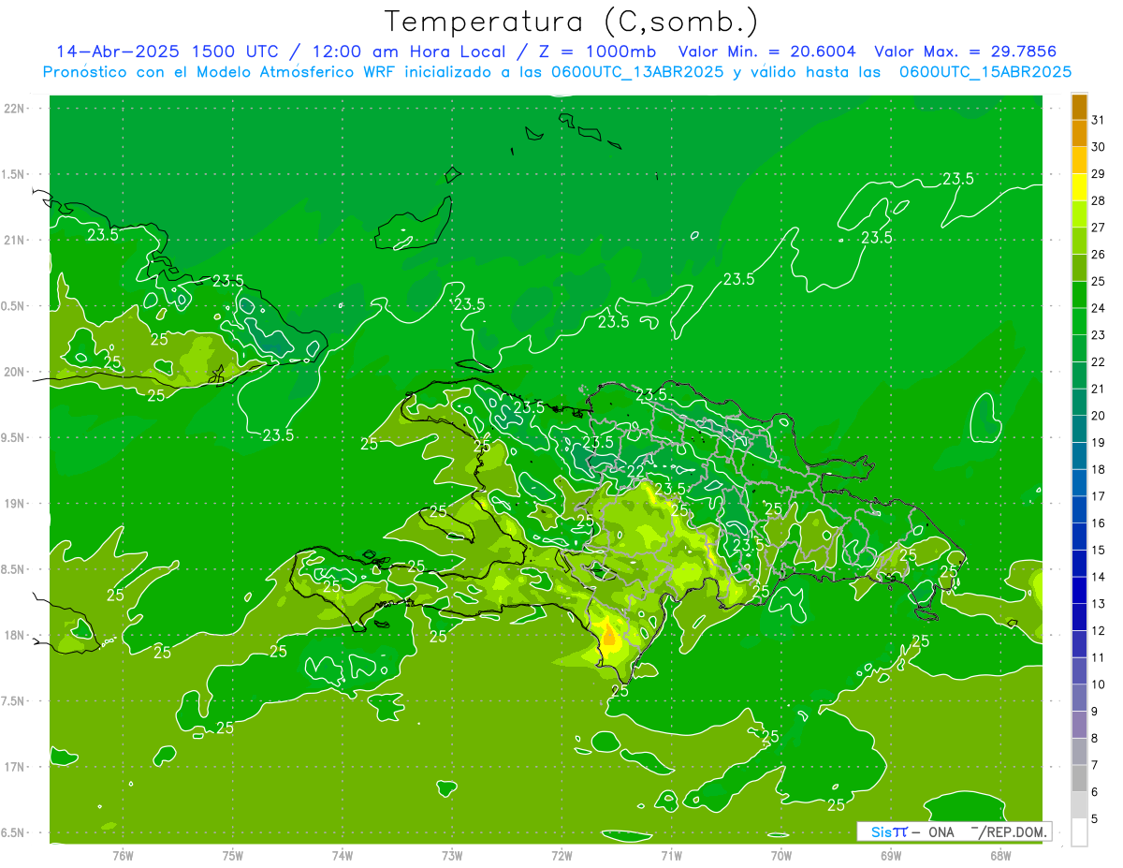
Task: Click the "29" color scale label
Action: [1098, 173]
